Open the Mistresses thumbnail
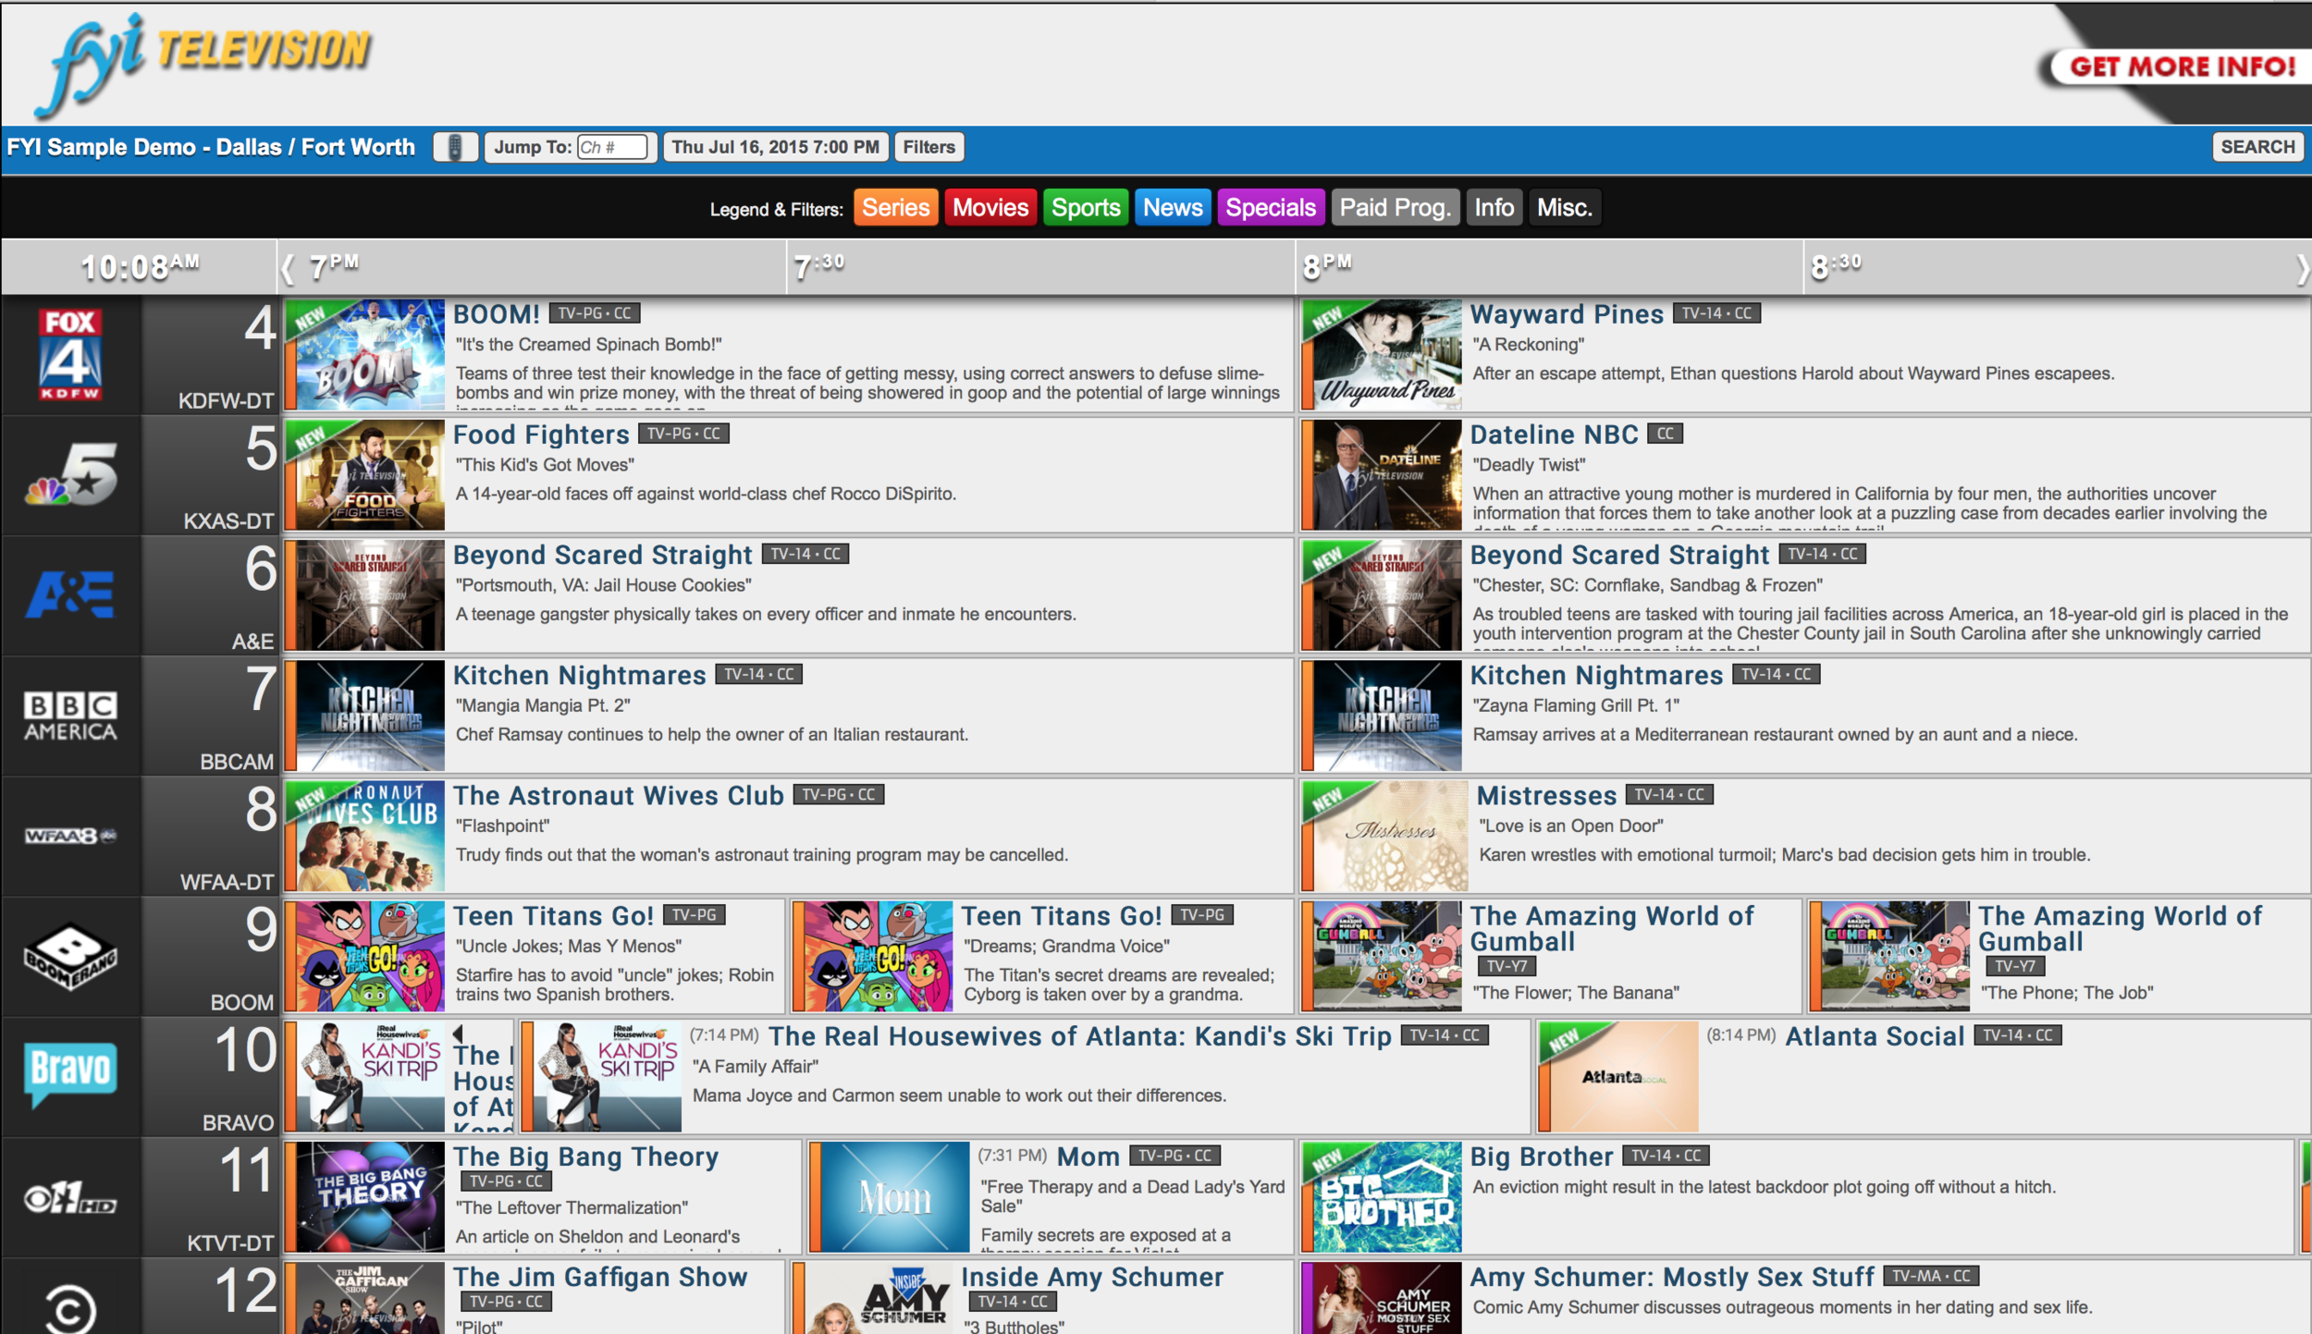The image size is (2312, 1334). [x=1390, y=836]
